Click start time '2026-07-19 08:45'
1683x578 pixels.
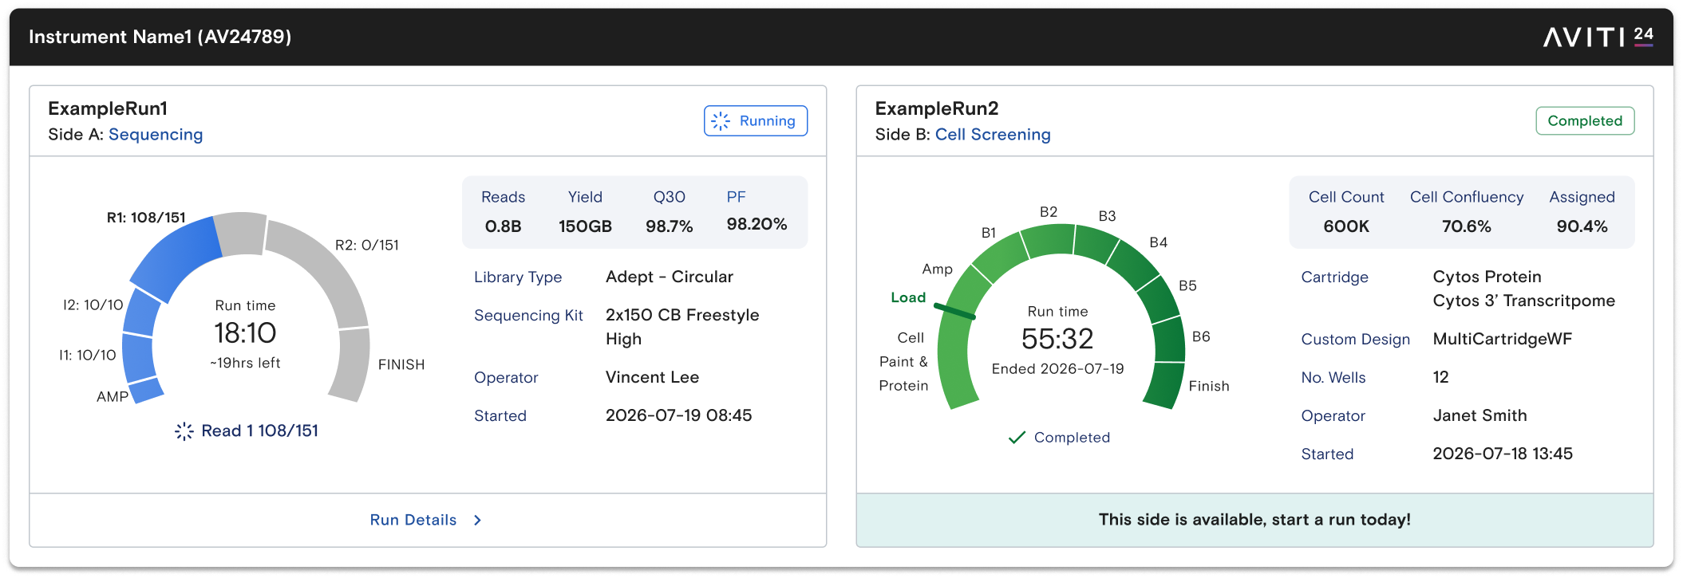tap(679, 416)
